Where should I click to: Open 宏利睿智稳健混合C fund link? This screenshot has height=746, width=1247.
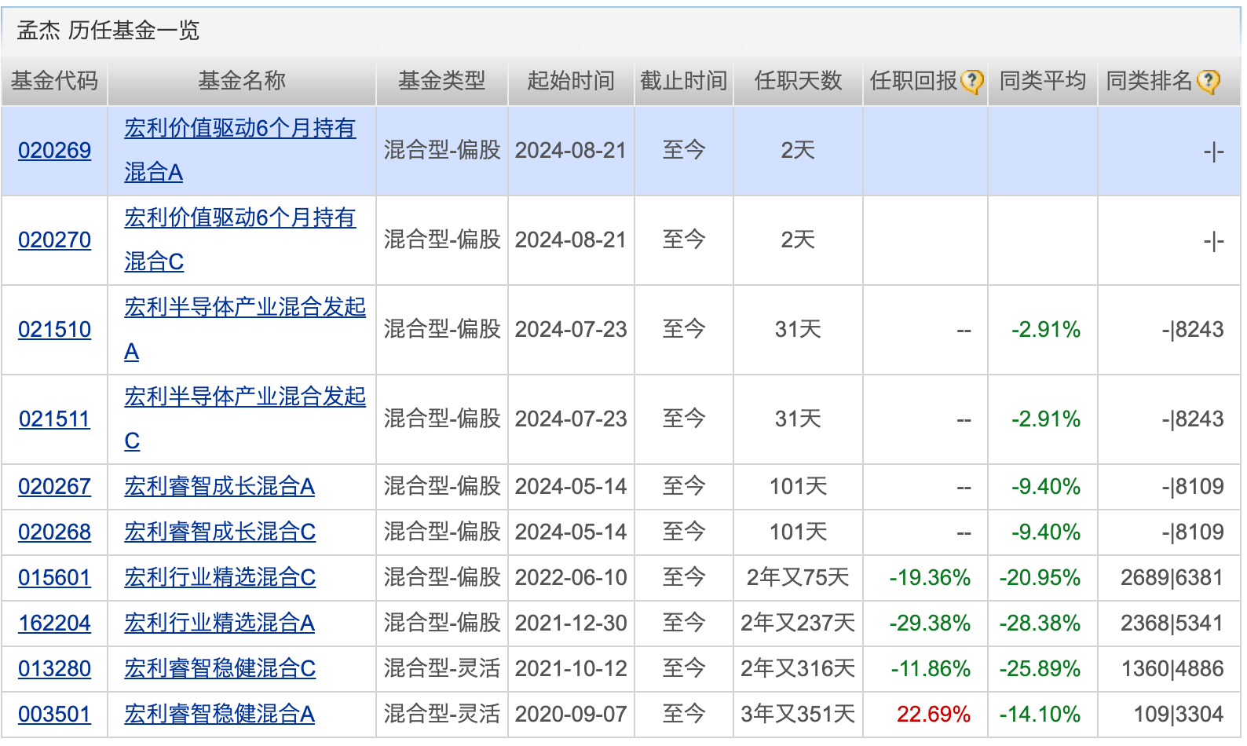219,668
